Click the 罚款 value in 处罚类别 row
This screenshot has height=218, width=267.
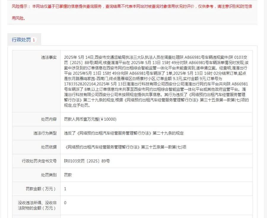point(68,175)
